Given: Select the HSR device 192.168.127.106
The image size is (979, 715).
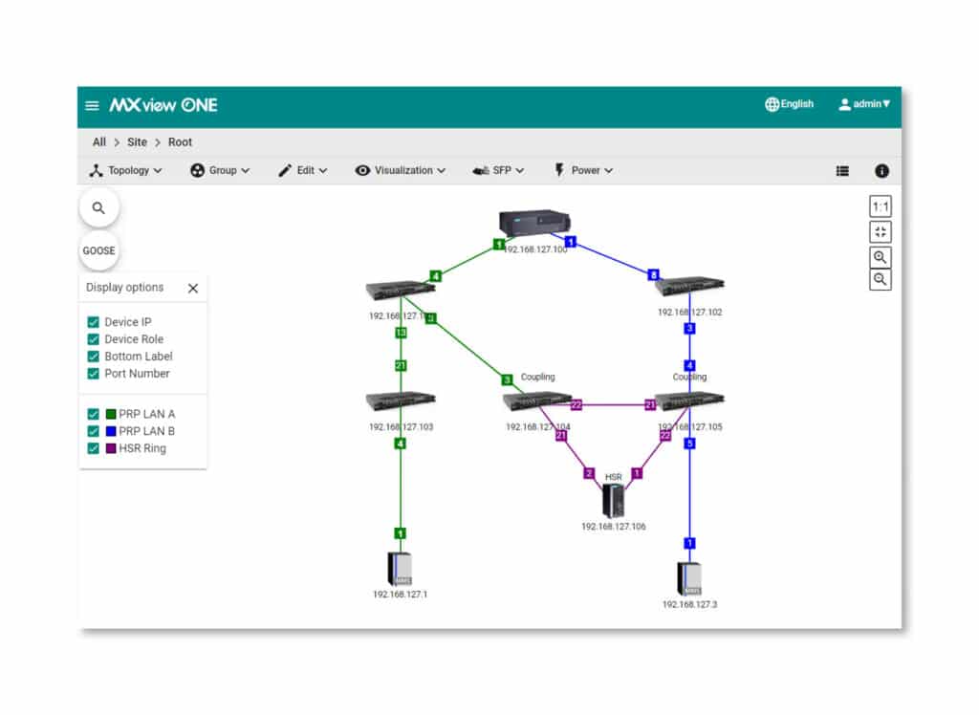Looking at the screenshot, I should 613,501.
